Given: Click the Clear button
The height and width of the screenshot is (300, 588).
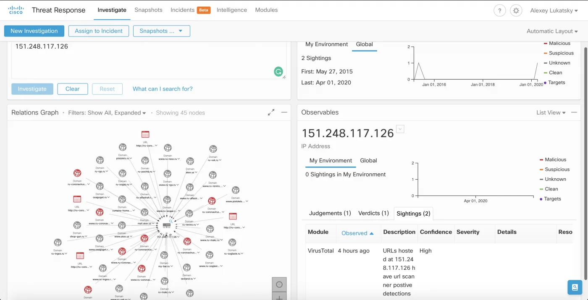Looking at the screenshot, I should [72, 89].
